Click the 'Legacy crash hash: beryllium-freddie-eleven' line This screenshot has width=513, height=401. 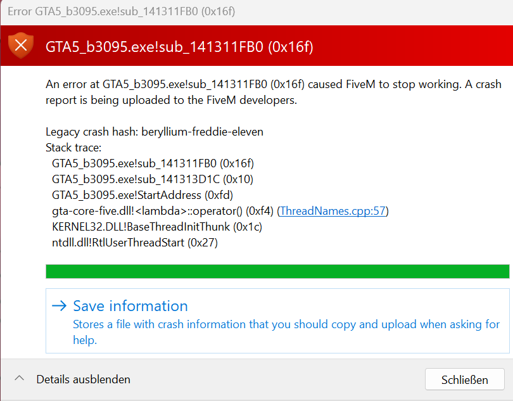[x=155, y=132]
